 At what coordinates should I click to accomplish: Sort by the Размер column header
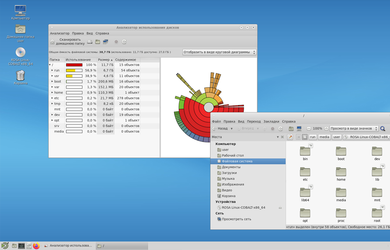coord(106,60)
